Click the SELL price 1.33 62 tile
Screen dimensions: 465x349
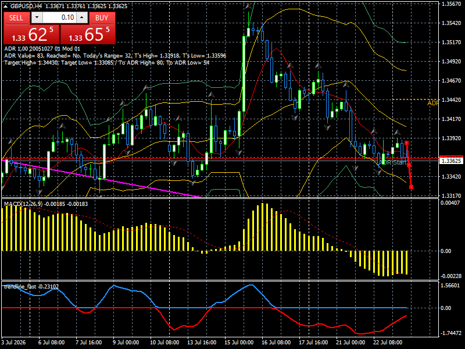coord(31,34)
